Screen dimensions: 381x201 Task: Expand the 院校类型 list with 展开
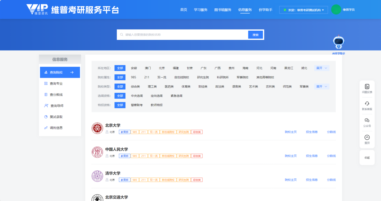[321, 87]
